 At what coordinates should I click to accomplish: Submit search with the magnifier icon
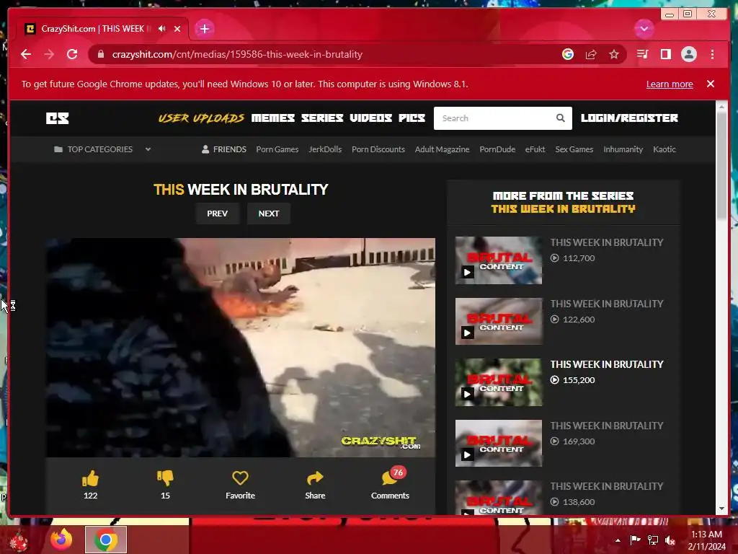[561, 118]
